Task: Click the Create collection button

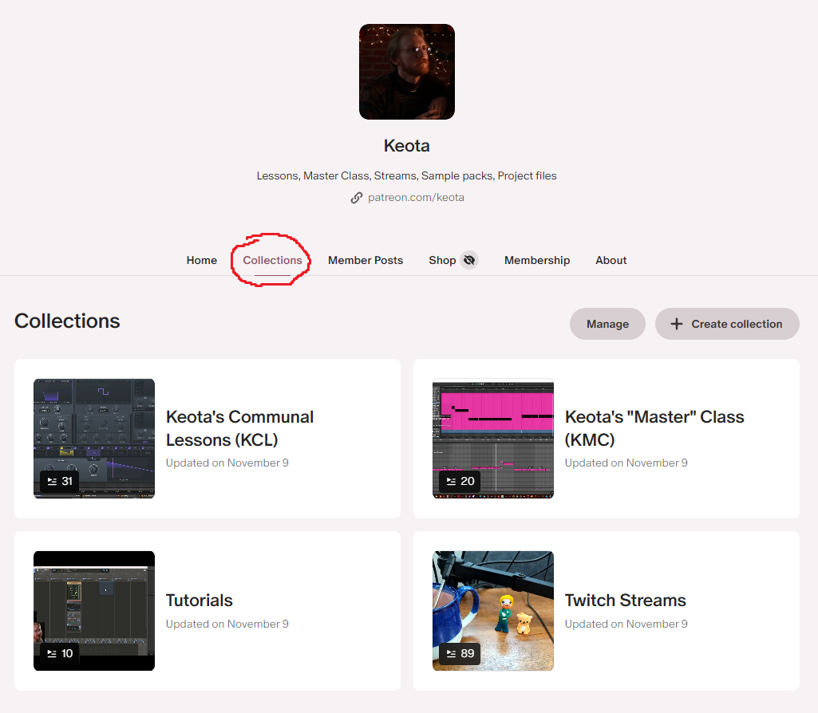Action: click(727, 324)
